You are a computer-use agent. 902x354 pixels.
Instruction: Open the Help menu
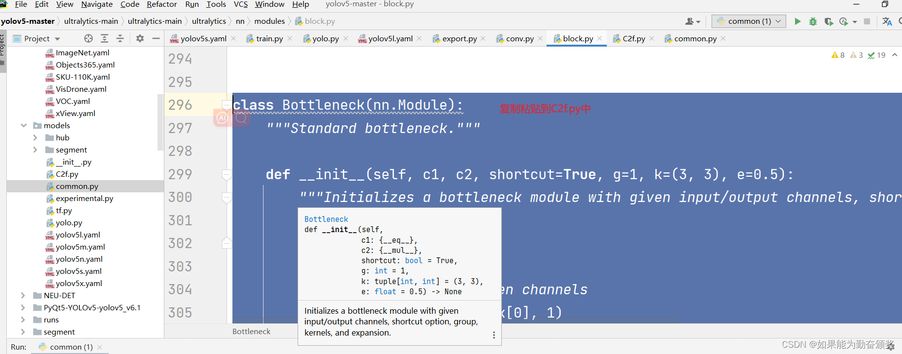(x=301, y=4)
